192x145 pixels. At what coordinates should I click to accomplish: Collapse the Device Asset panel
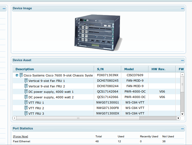182,60
